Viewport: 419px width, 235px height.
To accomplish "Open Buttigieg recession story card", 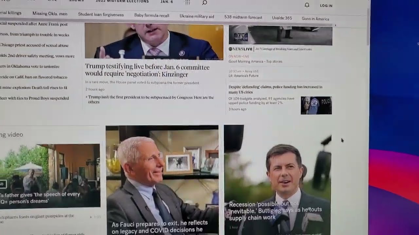I will pyautogui.click(x=278, y=180).
